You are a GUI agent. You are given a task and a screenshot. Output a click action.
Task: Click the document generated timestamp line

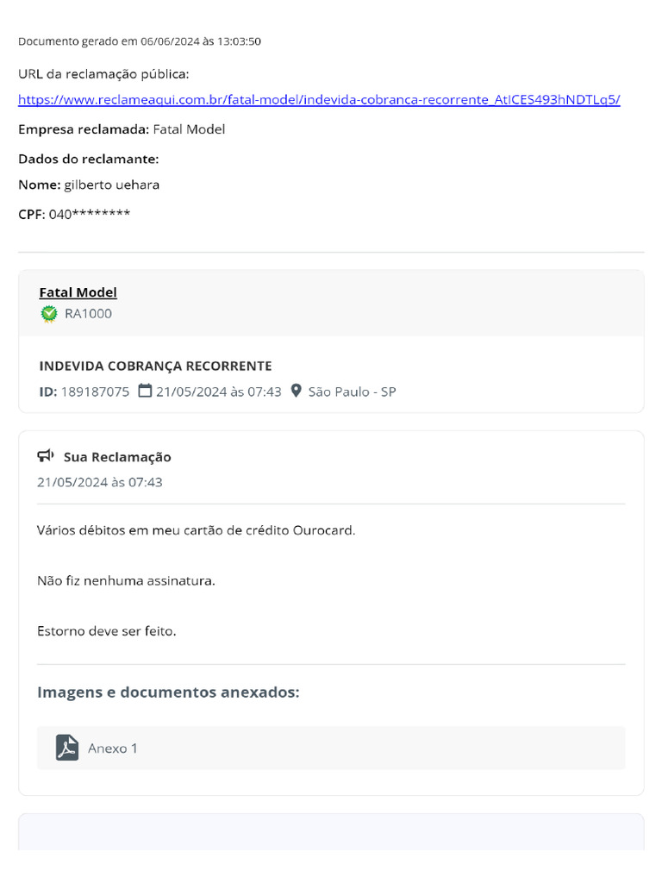pos(140,41)
